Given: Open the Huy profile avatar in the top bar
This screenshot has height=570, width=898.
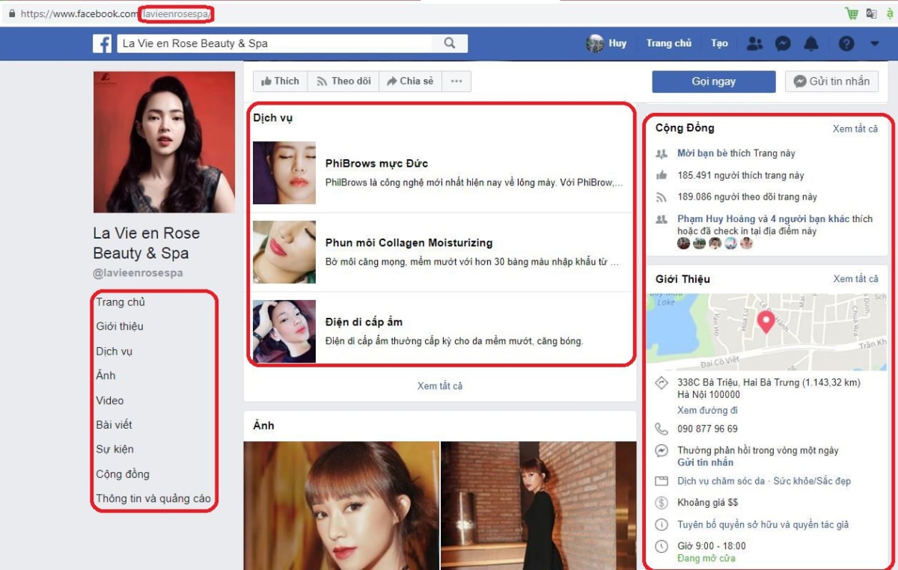Looking at the screenshot, I should point(595,43).
